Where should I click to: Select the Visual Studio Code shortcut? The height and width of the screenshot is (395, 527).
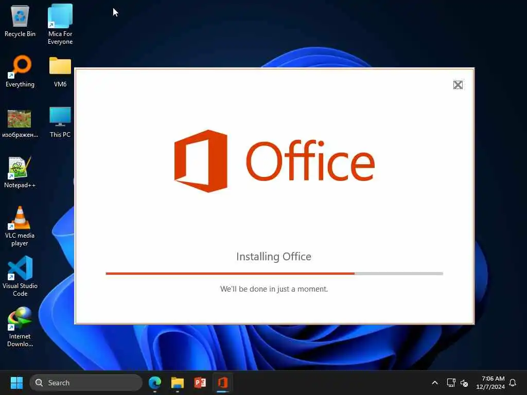pos(20,276)
